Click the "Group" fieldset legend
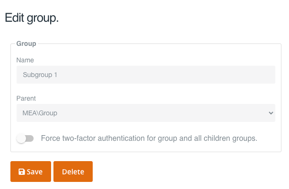 [x=26, y=43]
